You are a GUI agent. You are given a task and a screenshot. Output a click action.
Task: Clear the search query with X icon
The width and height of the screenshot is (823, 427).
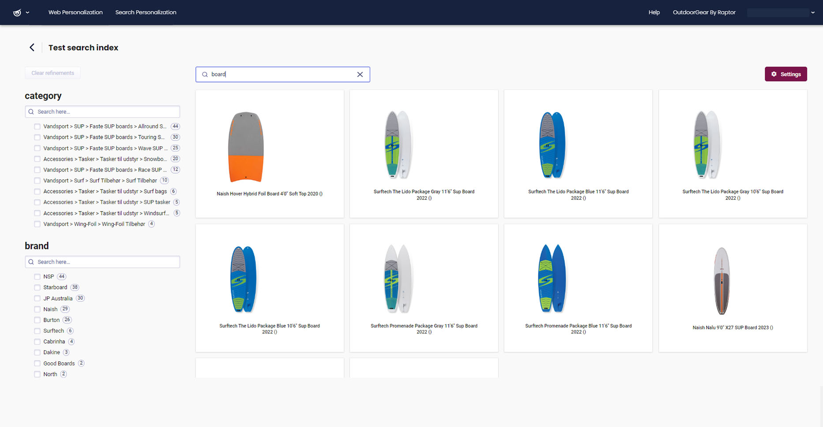pyautogui.click(x=360, y=74)
